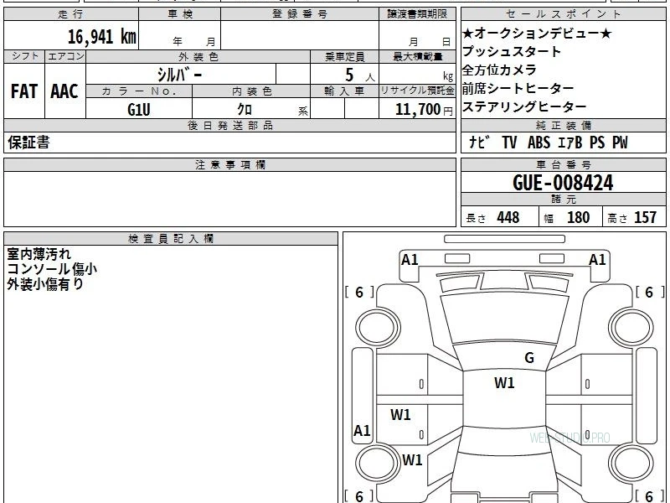Select the 高さ 157 dimension
670x503 pixels.
631,218
